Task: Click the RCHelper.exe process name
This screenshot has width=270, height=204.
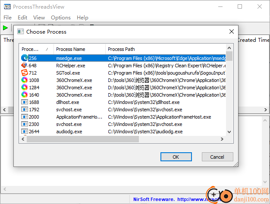Action: tap(71, 66)
